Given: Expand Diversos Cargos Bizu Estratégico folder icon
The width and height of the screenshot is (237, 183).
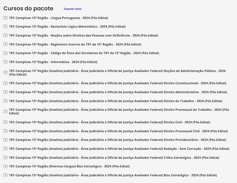Looking at the screenshot, I should 6,166.
